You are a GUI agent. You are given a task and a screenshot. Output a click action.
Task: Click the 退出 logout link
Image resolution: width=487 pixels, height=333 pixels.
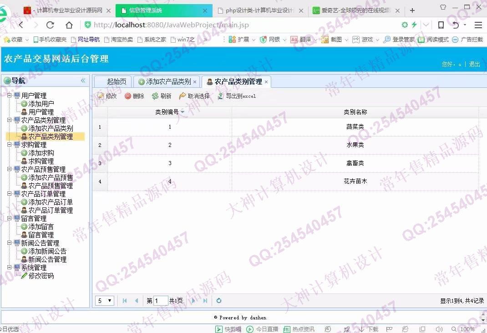click(x=474, y=64)
